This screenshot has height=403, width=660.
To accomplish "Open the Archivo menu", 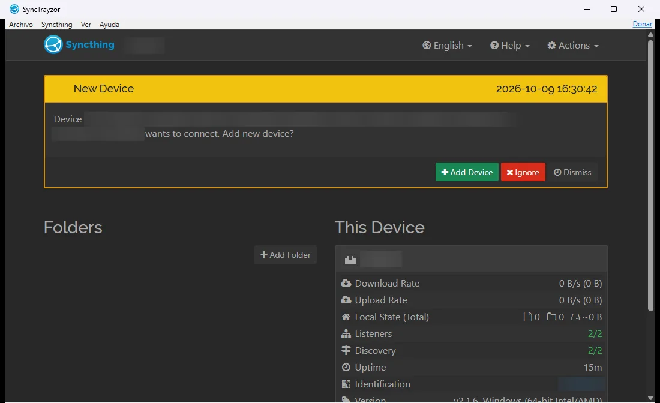I will pos(20,25).
